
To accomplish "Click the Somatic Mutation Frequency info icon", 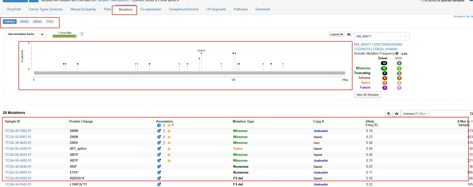I will (397, 54).
